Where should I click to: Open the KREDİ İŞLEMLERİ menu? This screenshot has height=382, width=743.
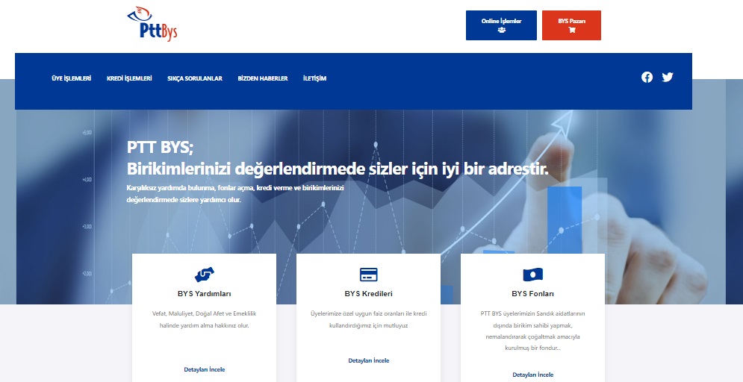(x=129, y=78)
